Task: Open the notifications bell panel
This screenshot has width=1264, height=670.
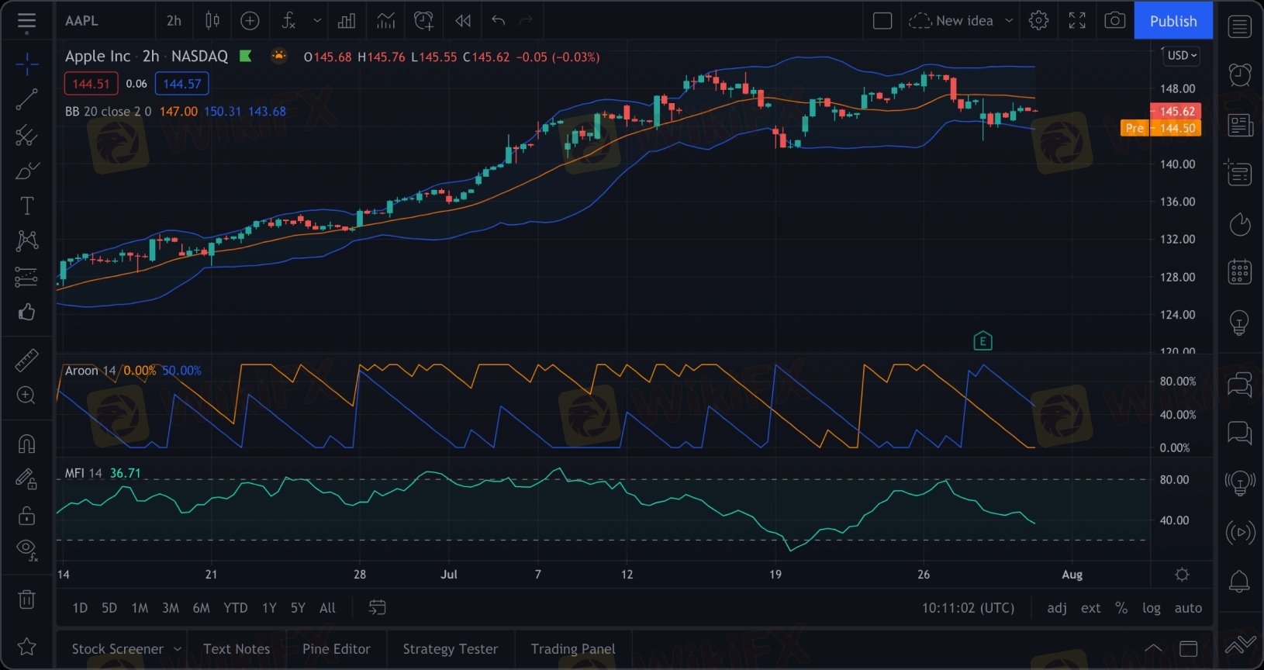Action: 1240,581
